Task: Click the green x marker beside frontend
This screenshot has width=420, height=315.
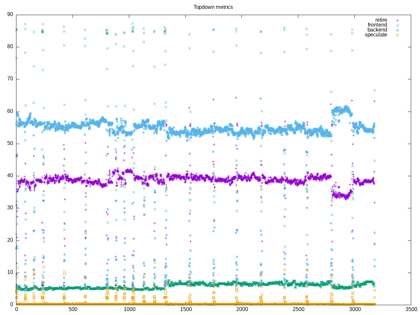Action: pyautogui.click(x=397, y=25)
